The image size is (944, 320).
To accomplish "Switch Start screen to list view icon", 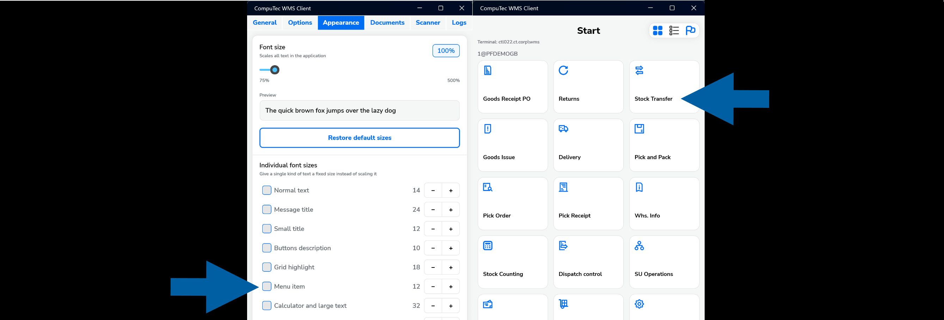I will pyautogui.click(x=674, y=30).
